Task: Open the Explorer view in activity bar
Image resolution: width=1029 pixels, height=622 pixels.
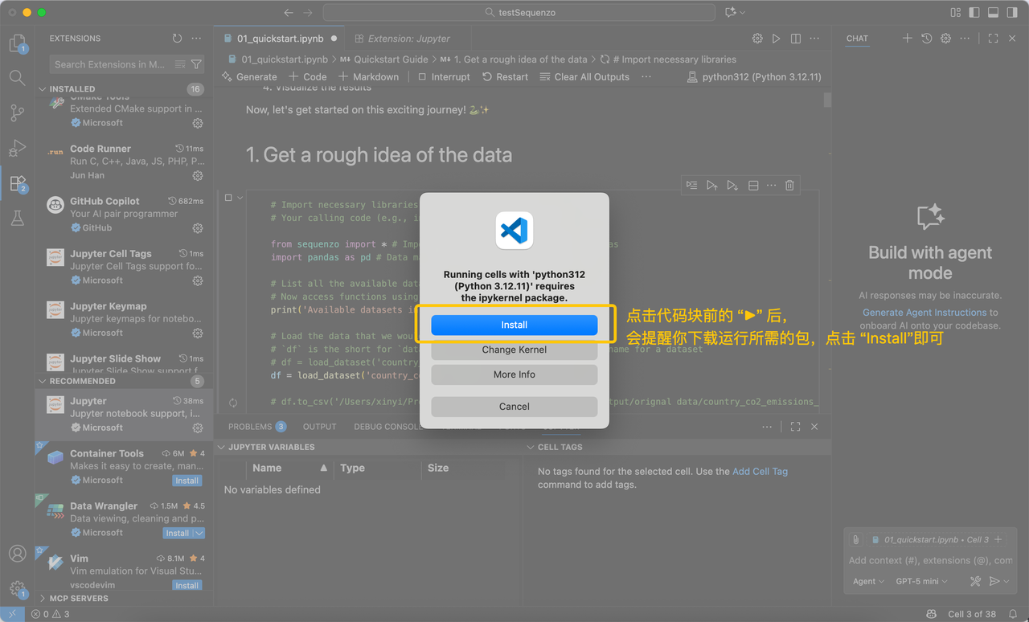Action: coord(17,43)
